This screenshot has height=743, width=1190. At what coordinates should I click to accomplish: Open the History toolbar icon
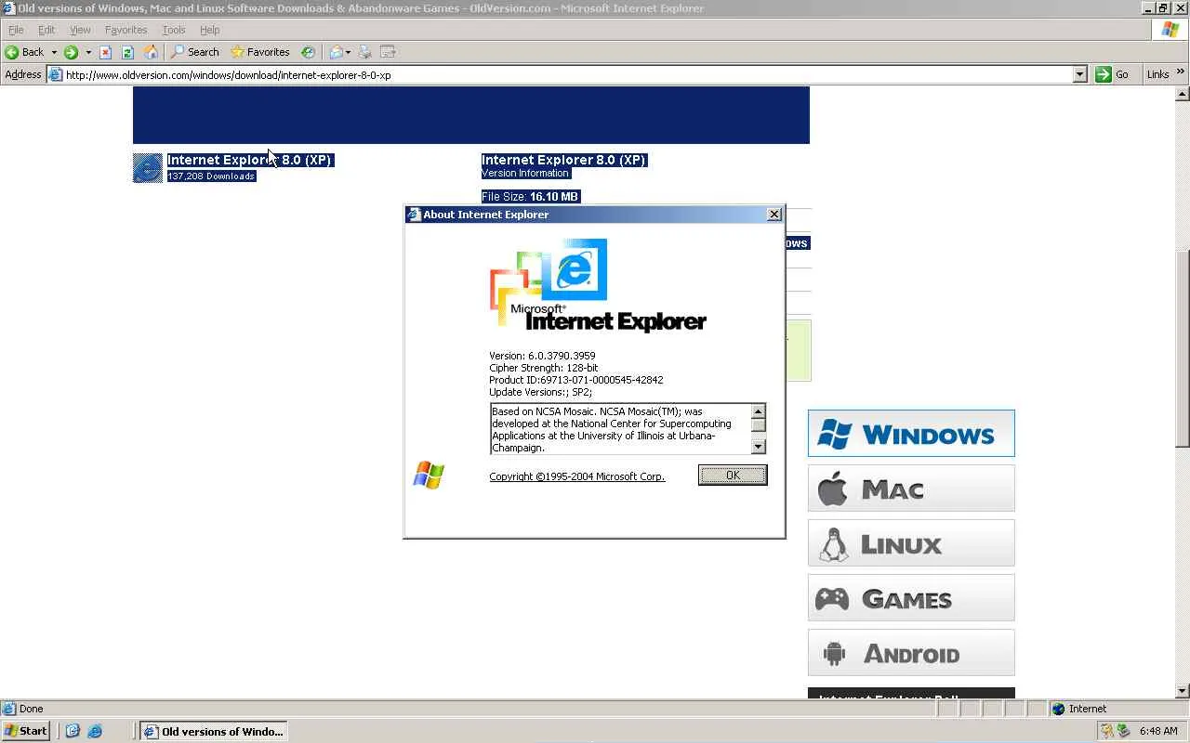[309, 52]
